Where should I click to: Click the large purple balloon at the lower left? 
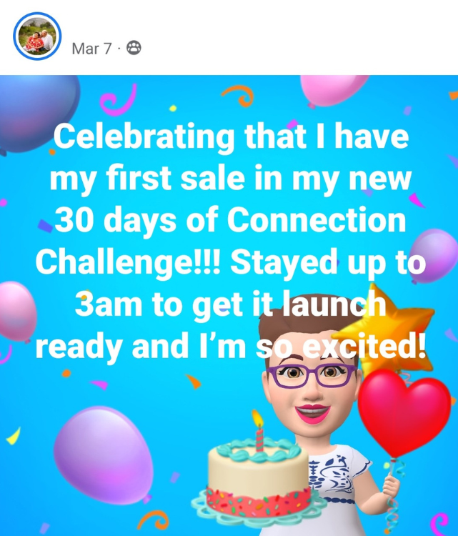pyautogui.click(x=103, y=455)
